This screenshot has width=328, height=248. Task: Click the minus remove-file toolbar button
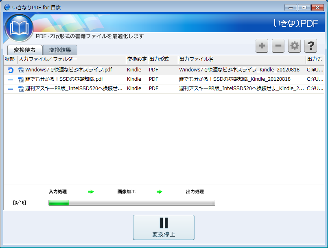click(278, 46)
